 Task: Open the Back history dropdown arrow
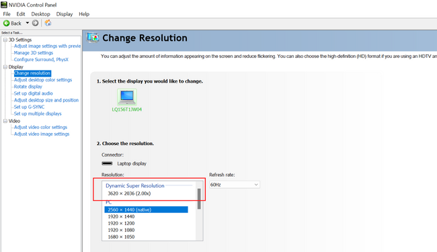pyautogui.click(x=28, y=23)
